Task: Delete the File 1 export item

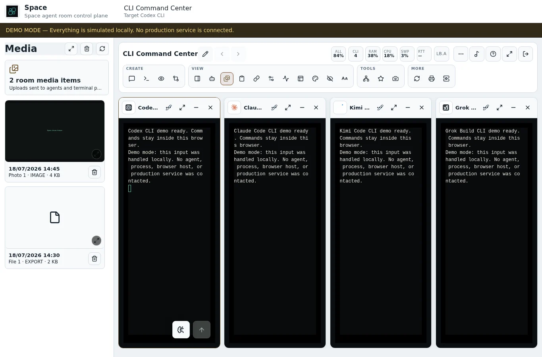Action: [95, 259]
